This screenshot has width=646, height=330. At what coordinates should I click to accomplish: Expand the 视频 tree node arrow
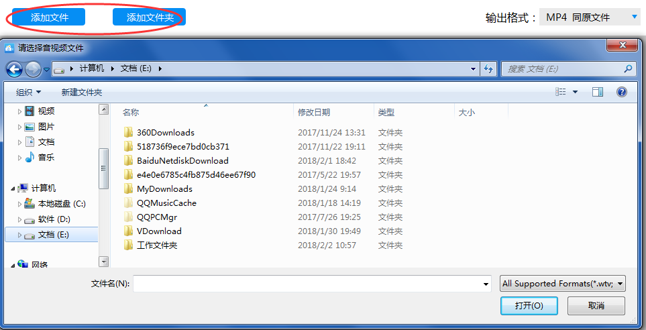(x=19, y=111)
